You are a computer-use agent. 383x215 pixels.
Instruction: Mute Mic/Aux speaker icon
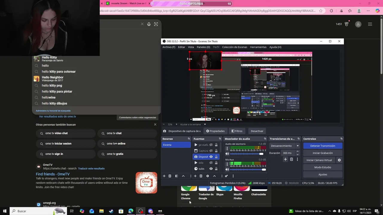[227, 170]
